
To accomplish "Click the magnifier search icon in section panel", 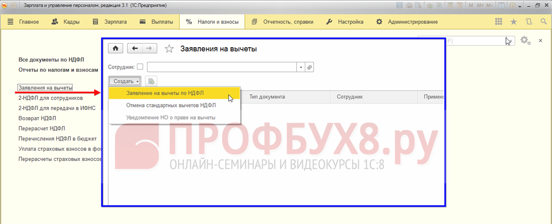I will coord(543,22).
